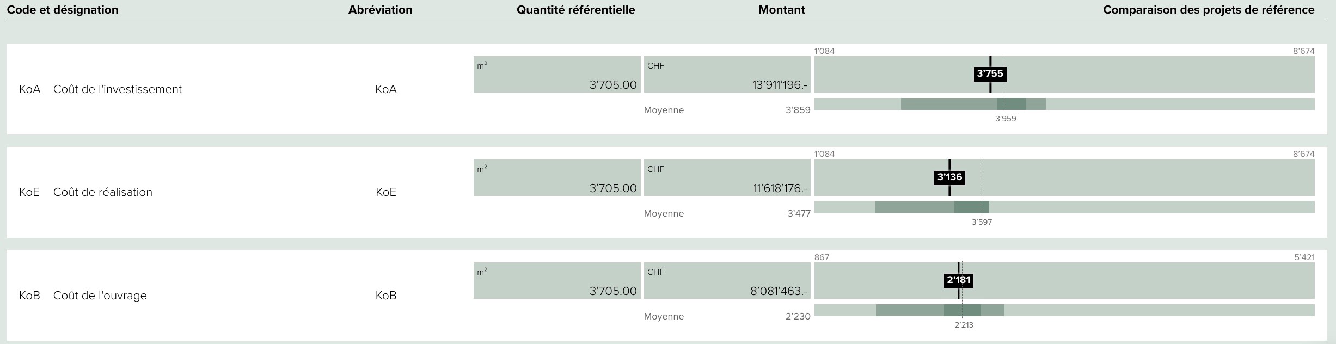Viewport: 1336px width, 344px height.
Task: Select the "Quantité référentielle" column header
Action: [x=575, y=10]
